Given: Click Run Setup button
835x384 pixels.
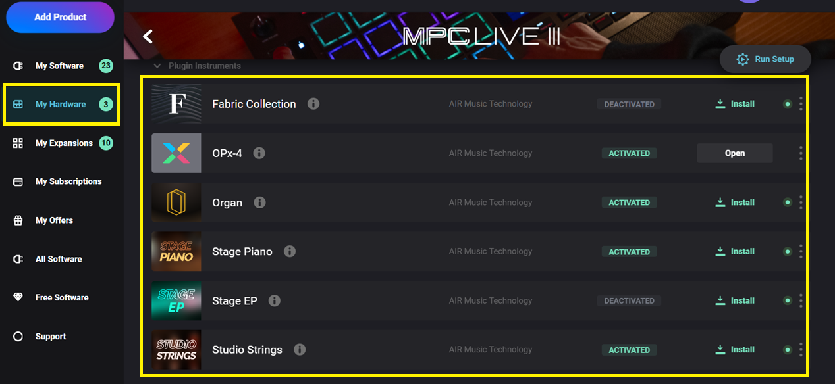Looking at the screenshot, I should (765, 59).
